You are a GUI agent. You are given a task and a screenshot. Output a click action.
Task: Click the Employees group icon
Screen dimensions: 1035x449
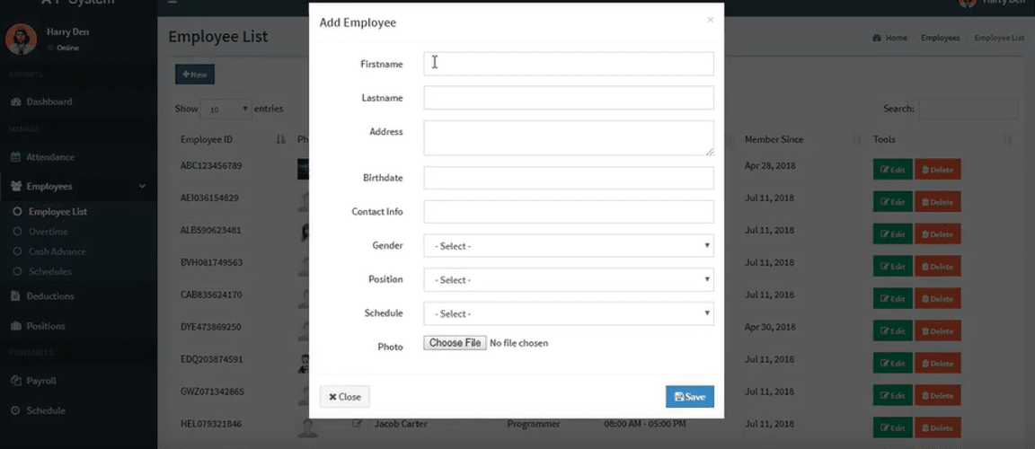click(x=16, y=187)
